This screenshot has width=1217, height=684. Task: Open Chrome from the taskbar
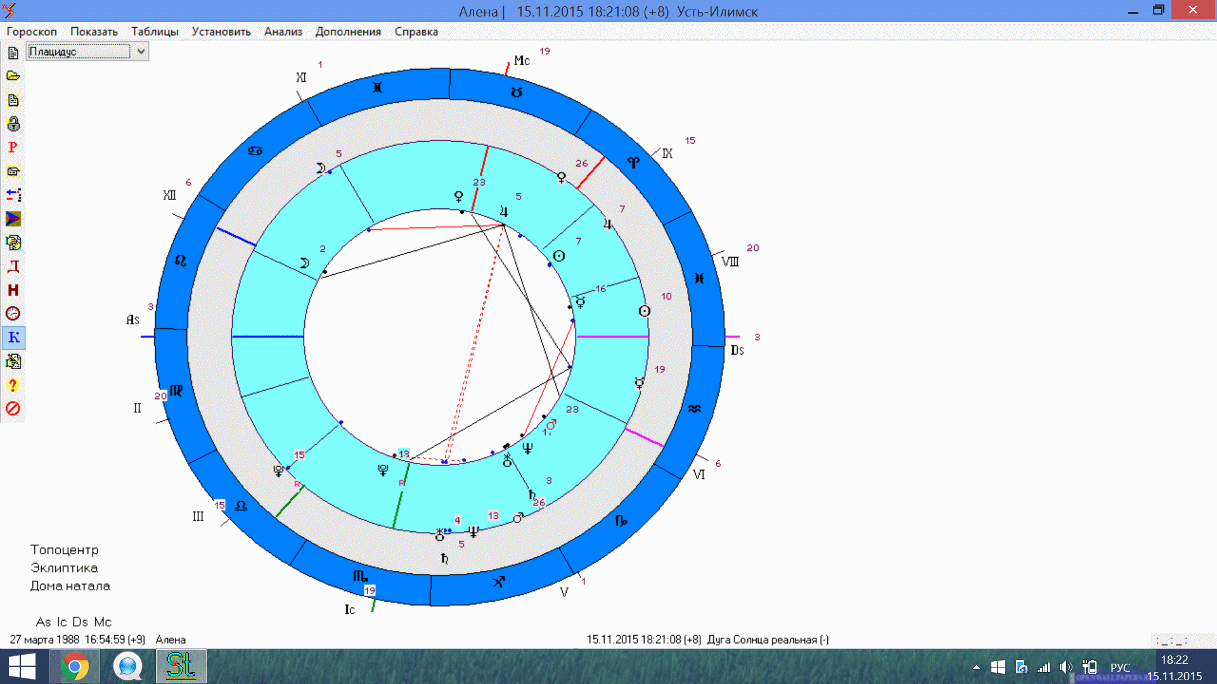click(75, 666)
